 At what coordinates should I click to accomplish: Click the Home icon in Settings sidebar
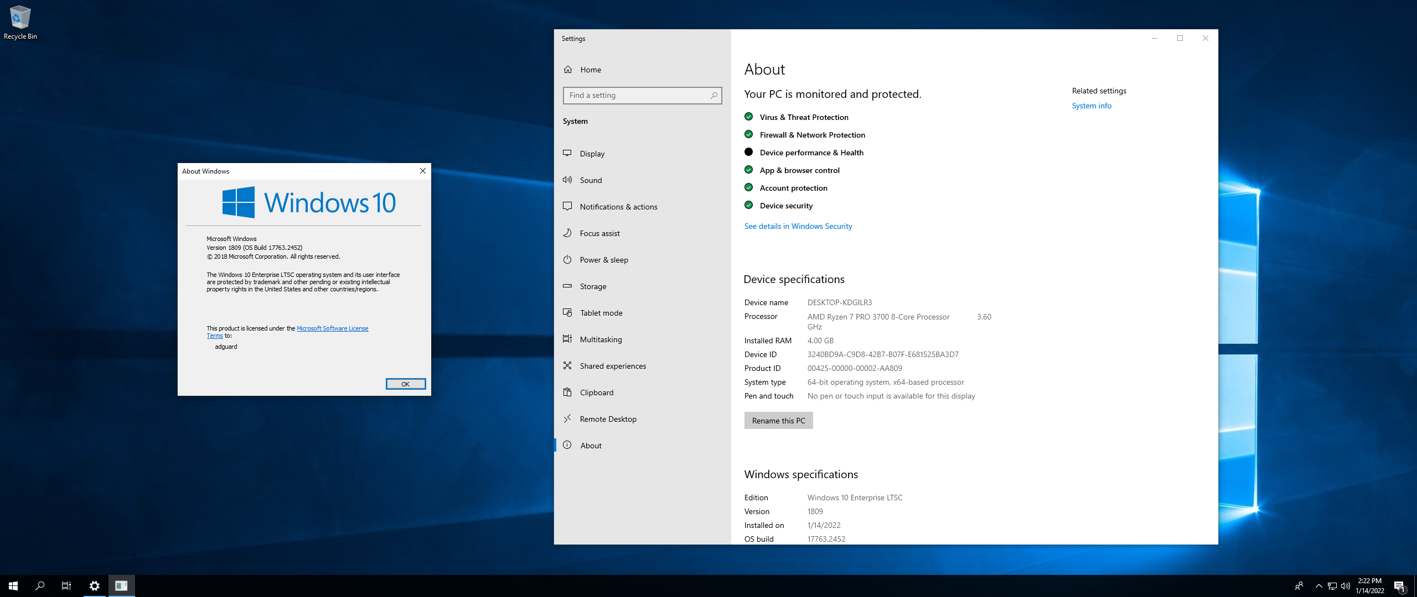coord(568,70)
